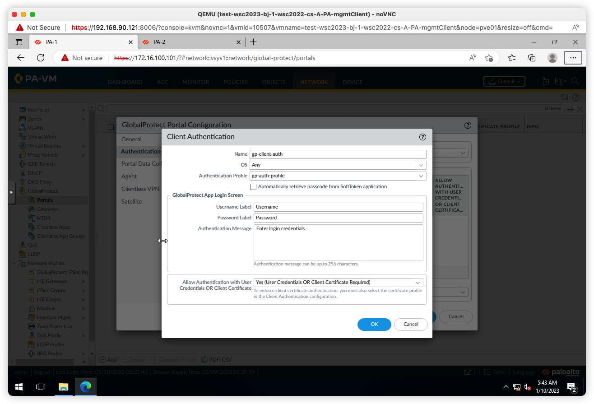Open Edge settings and more menu
This screenshot has height=404, width=594.
click(x=573, y=58)
